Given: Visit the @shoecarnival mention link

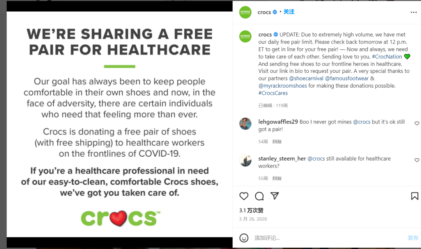Looking at the screenshot, I should tap(306, 78).
